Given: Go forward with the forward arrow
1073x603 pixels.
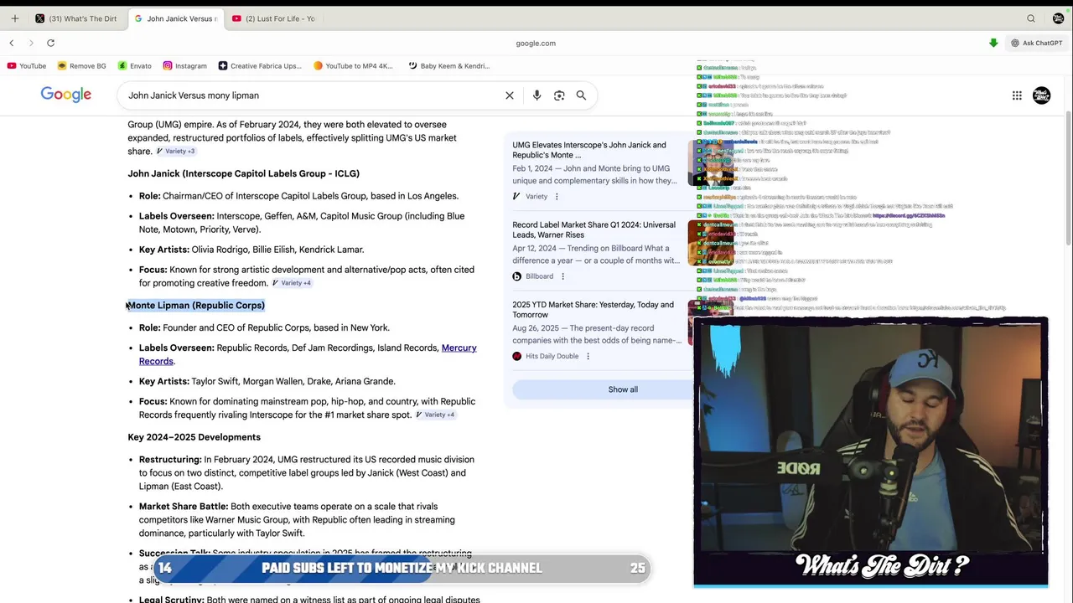Looking at the screenshot, I should click(31, 43).
